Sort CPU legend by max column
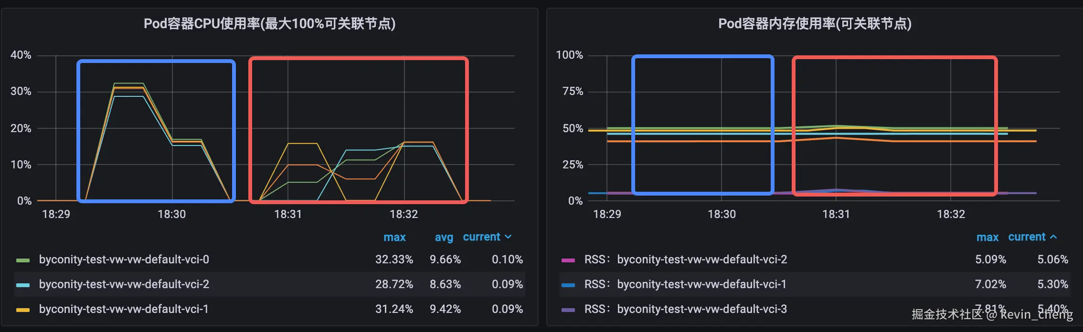 [394, 238]
